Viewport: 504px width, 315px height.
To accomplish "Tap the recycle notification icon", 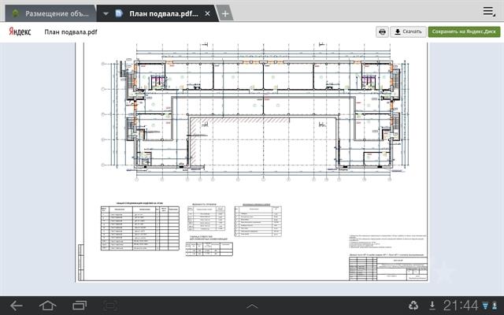I will pyautogui.click(x=414, y=305).
